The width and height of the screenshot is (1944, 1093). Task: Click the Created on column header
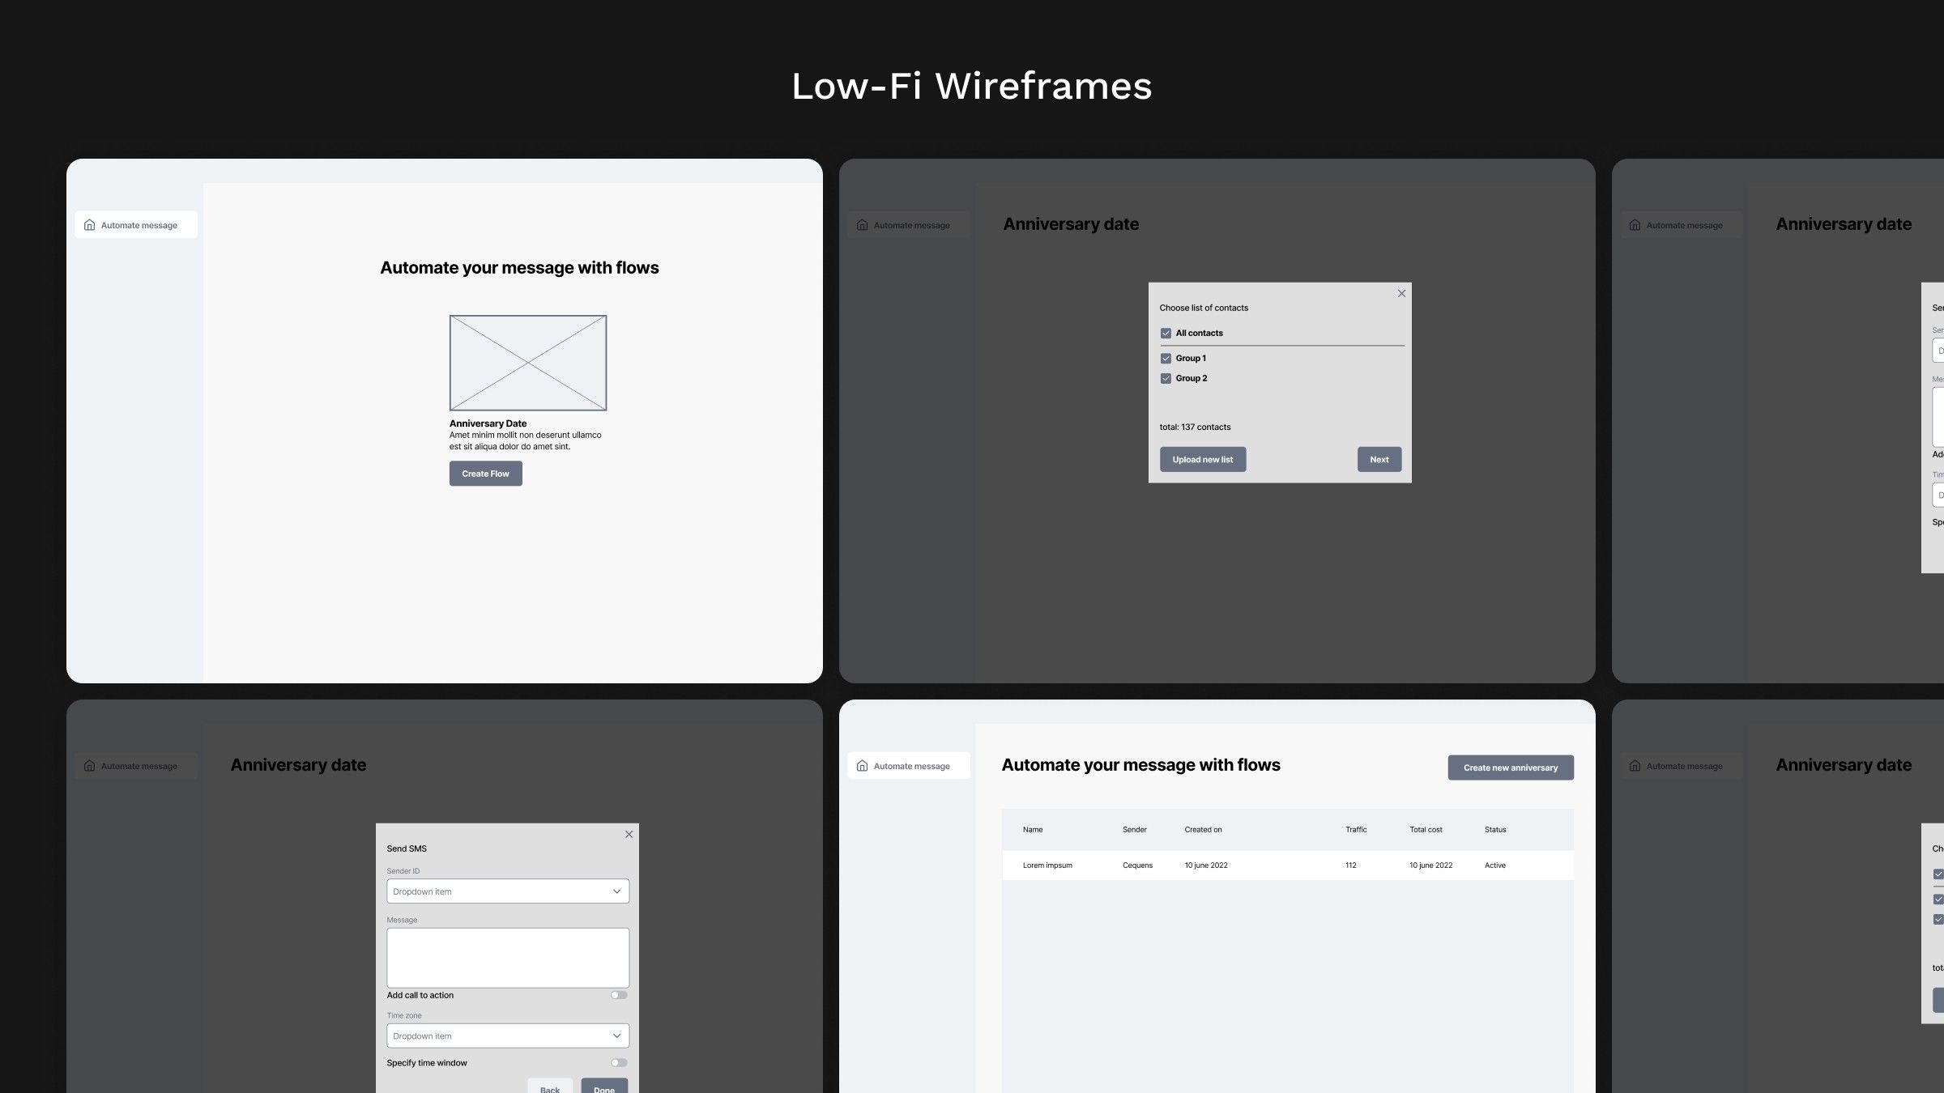point(1204,830)
